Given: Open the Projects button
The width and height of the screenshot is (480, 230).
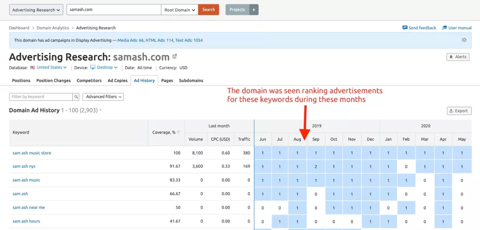Looking at the screenshot, I should (237, 10).
